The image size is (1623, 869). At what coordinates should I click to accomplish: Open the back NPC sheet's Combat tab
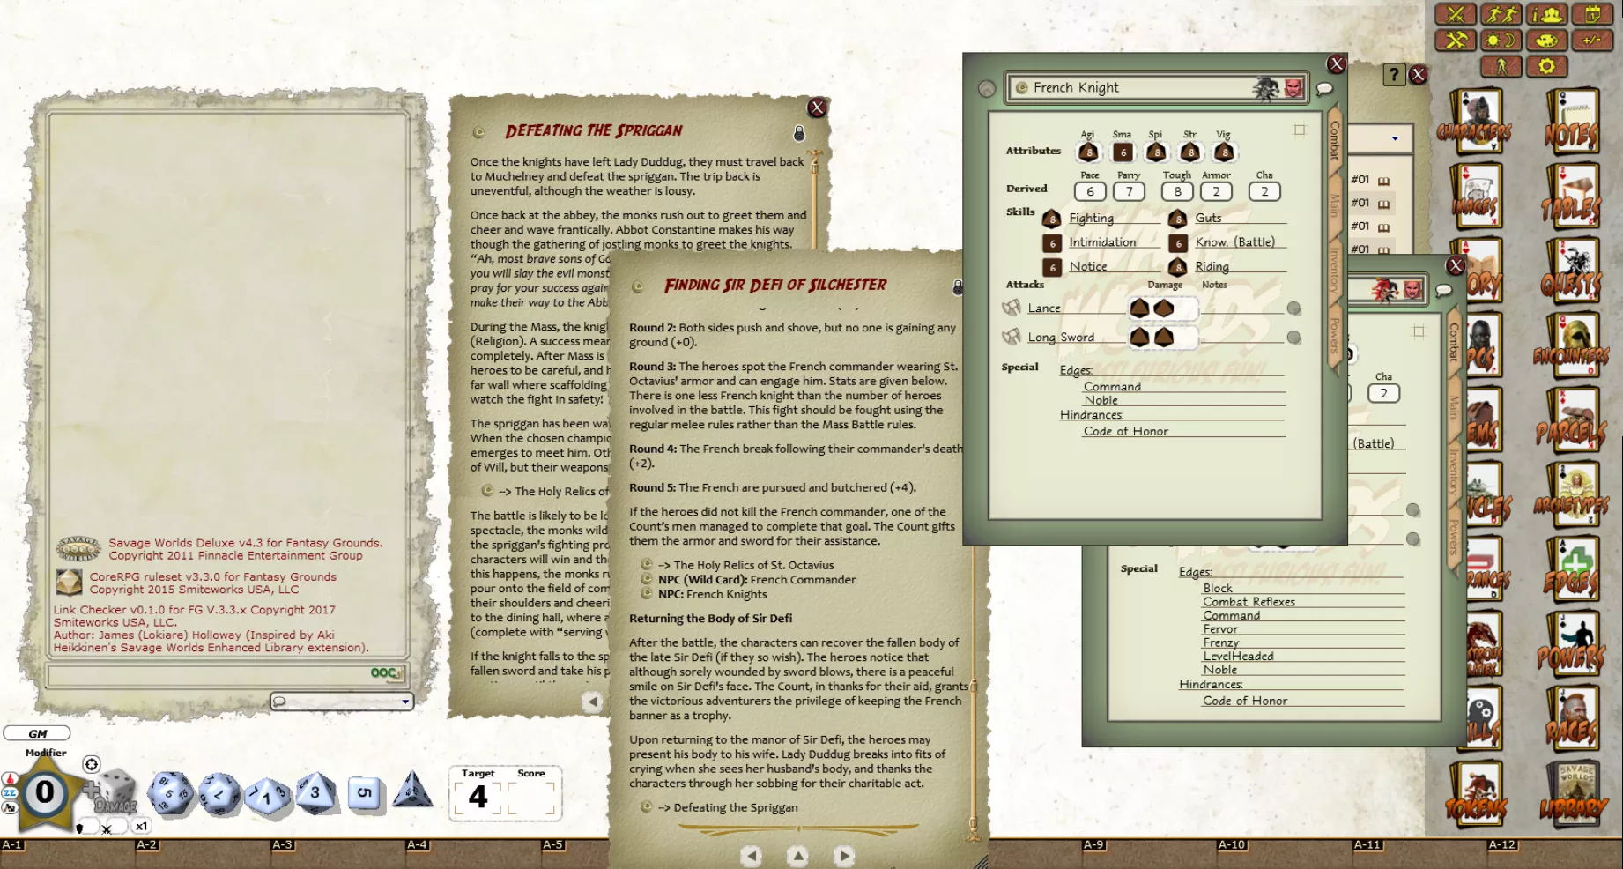pos(1454,342)
